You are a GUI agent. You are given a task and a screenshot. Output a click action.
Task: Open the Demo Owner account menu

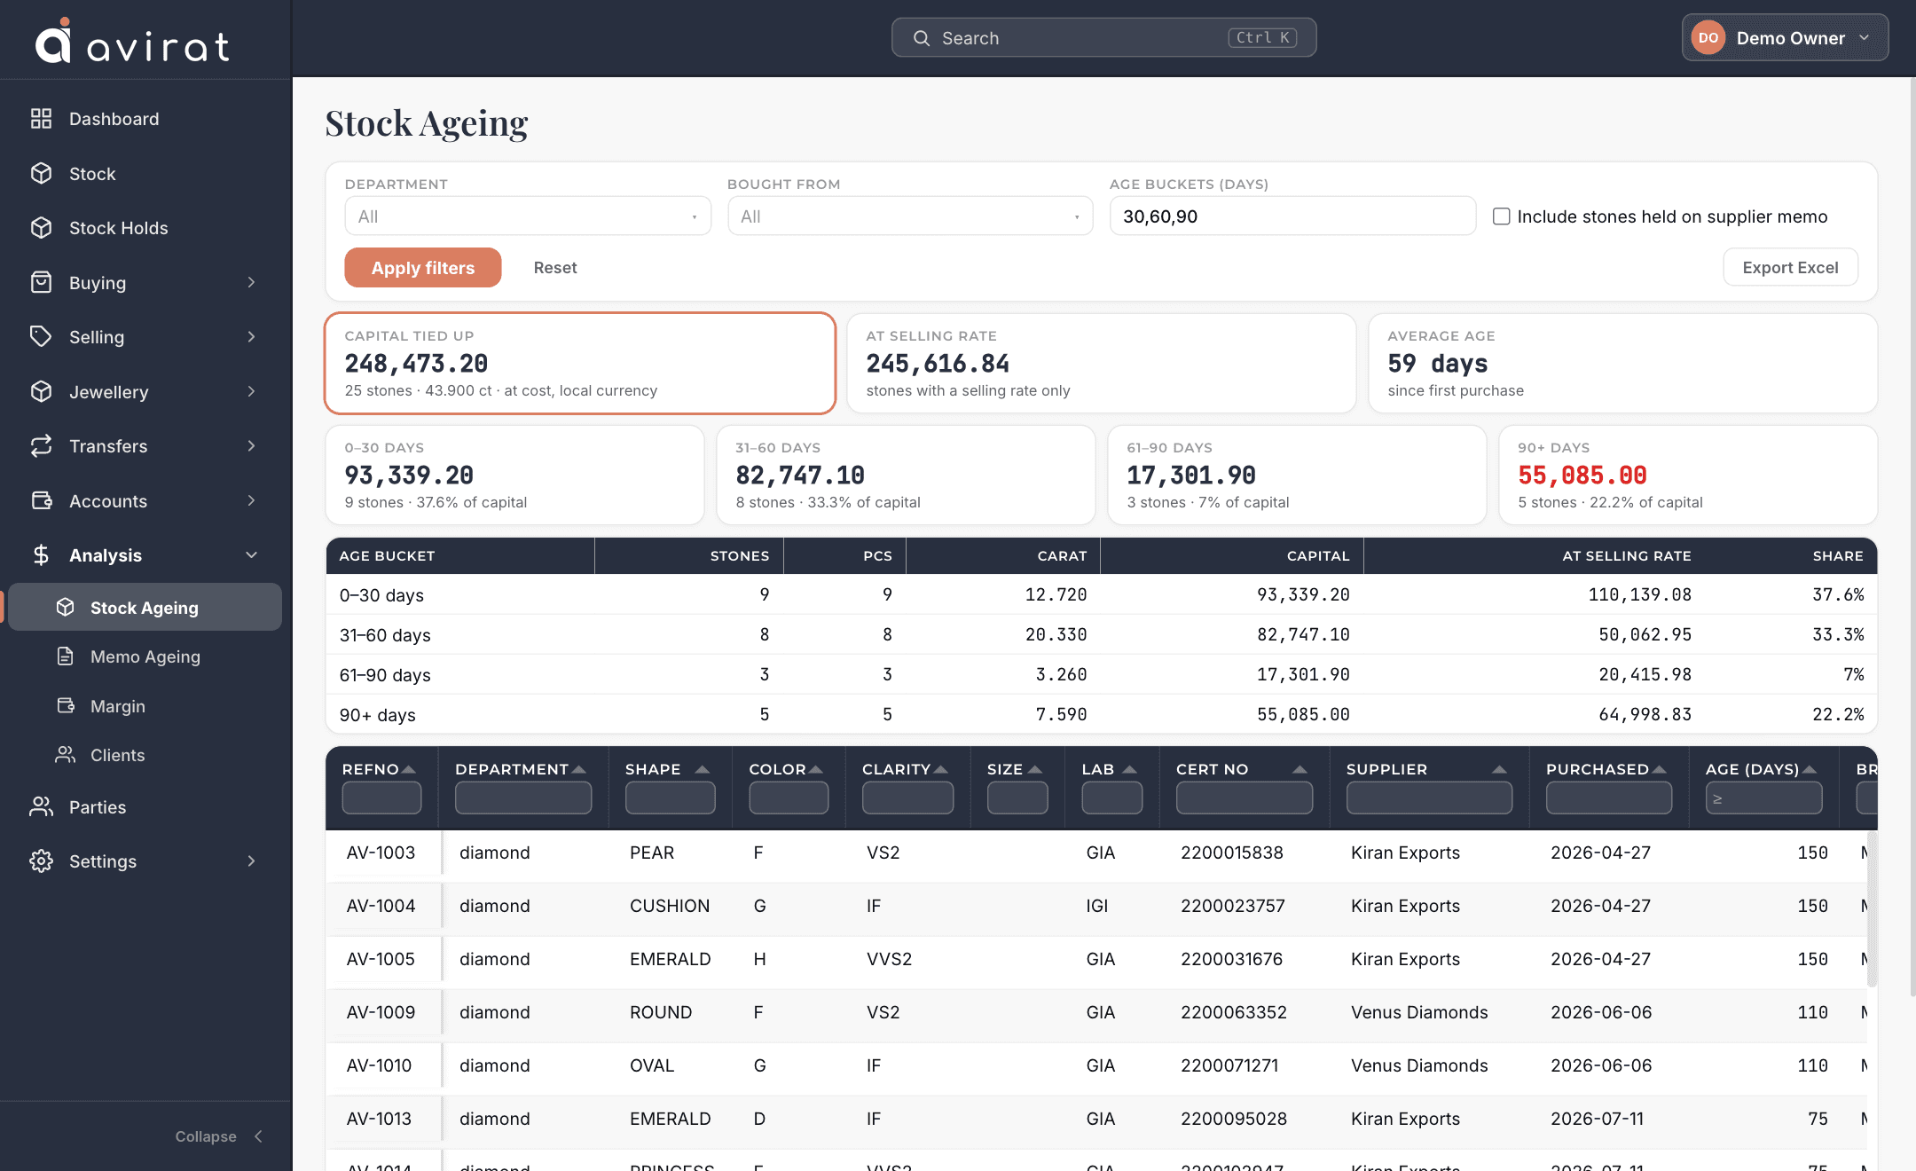(1785, 38)
